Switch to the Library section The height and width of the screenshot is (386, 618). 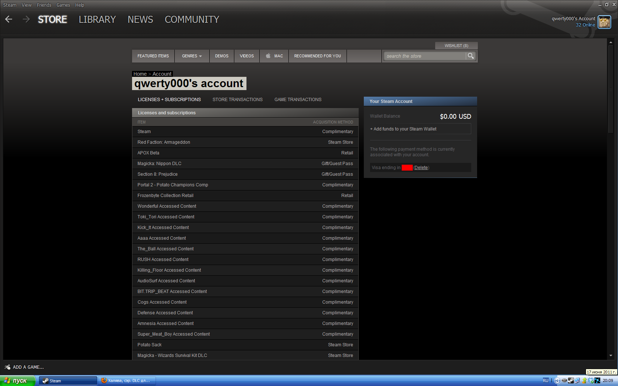[97, 19]
